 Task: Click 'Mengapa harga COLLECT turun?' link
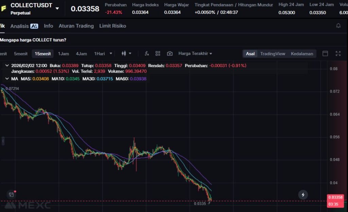[x=33, y=40]
